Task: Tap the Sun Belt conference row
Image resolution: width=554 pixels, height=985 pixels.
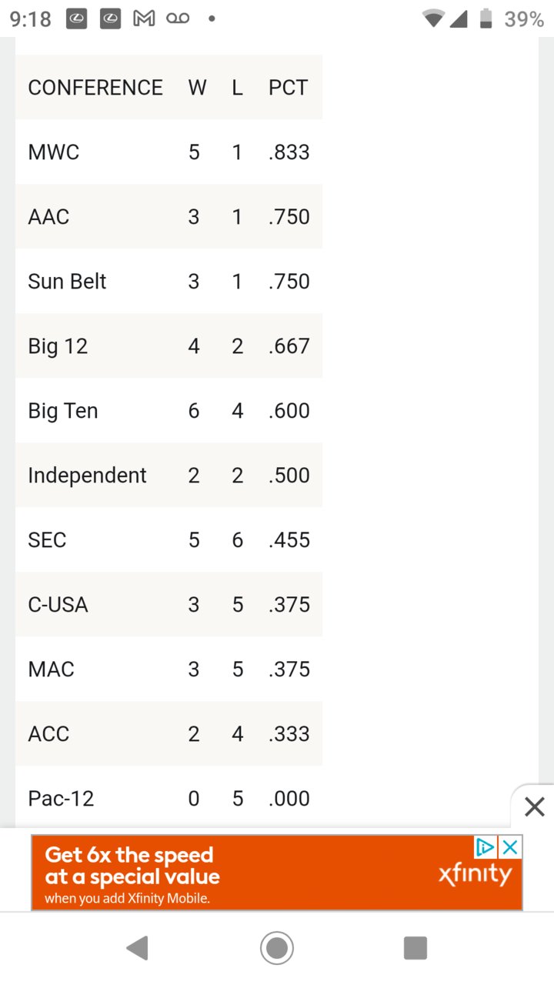Action: click(169, 281)
